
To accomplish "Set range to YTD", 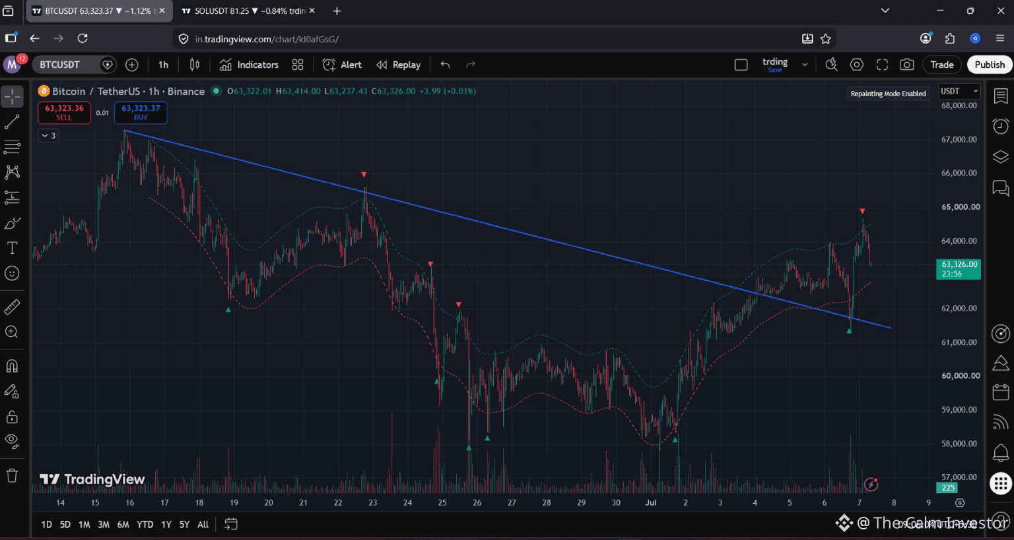I will point(145,525).
